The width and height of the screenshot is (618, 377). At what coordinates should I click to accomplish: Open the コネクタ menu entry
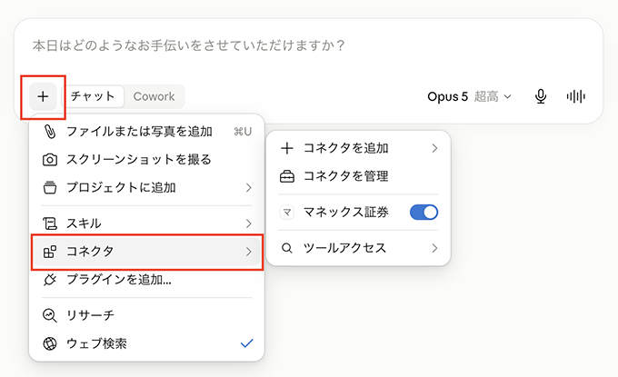[146, 252]
